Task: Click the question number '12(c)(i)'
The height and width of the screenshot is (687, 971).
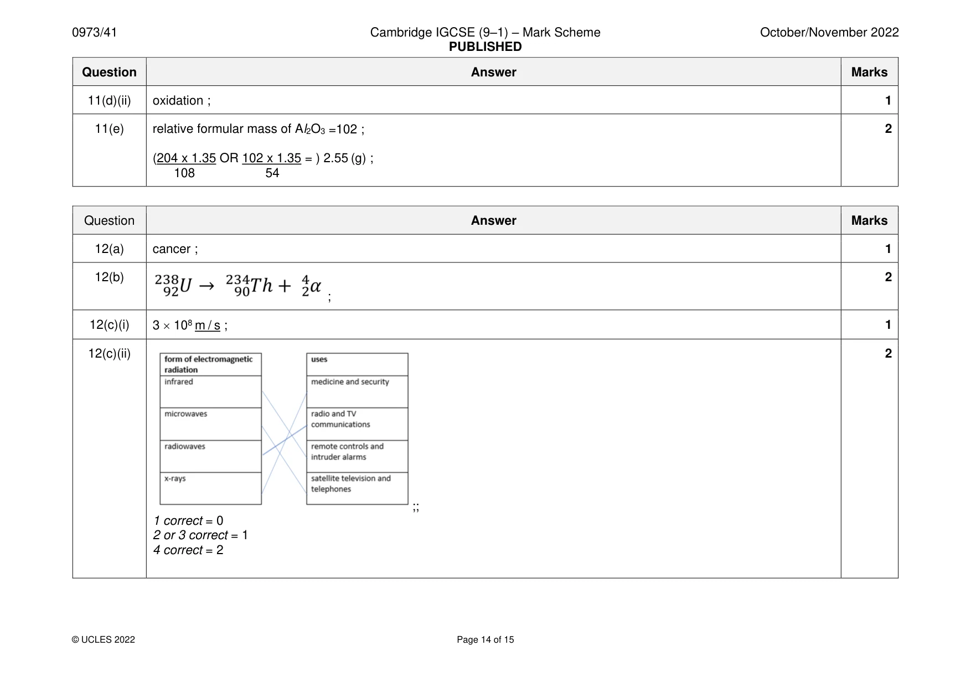Action: pyautogui.click(x=109, y=324)
